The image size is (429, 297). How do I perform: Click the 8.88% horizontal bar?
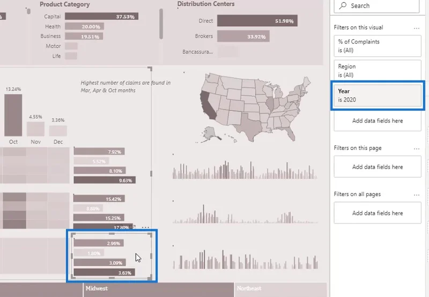click(88, 208)
